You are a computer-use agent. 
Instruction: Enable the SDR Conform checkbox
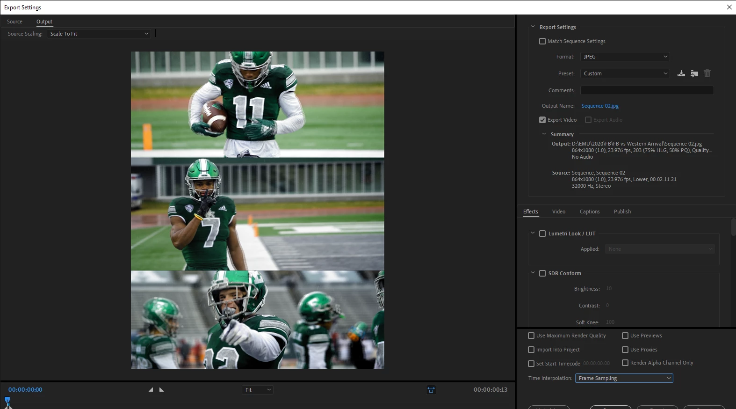click(542, 273)
